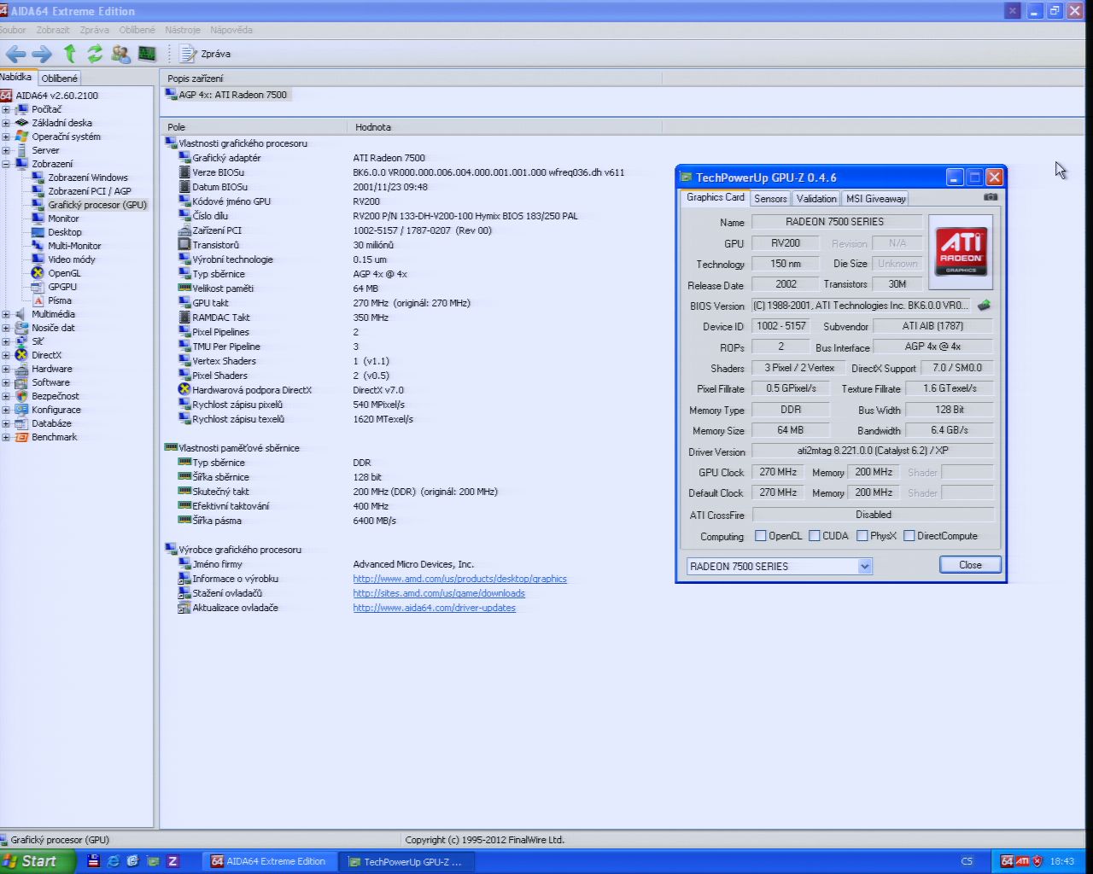Launch Internet Explorer from quick launch
Viewport: 1093px width, 874px height.
point(114,861)
